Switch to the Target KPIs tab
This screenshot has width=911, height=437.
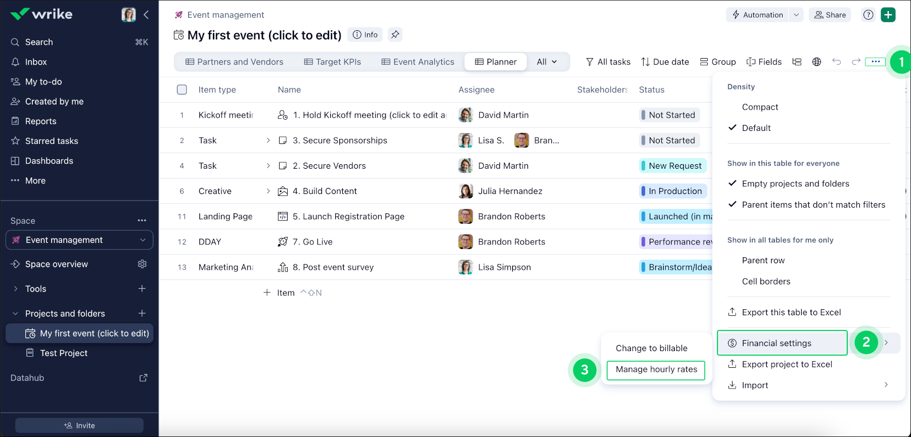coord(333,62)
